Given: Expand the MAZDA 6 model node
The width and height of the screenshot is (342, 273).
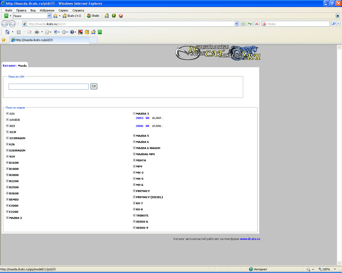Looking at the screenshot, I should point(134,142).
